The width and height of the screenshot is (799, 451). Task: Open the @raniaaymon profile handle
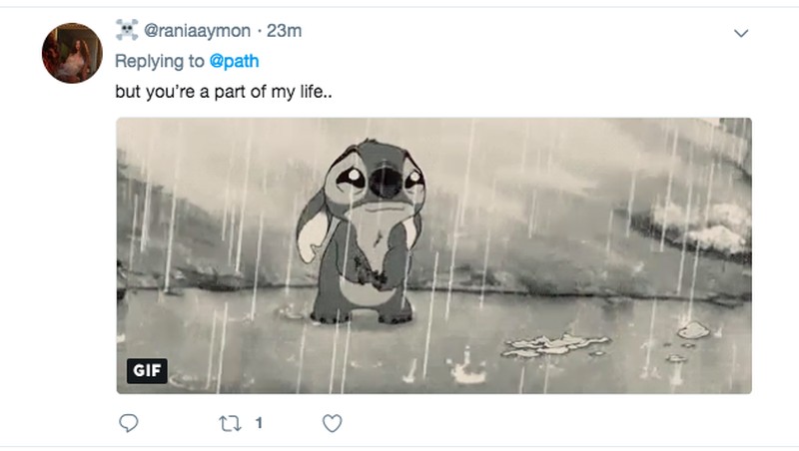pos(198,31)
